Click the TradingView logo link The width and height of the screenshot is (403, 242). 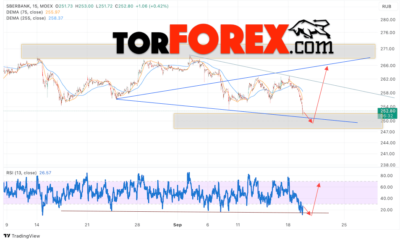(x=22, y=236)
